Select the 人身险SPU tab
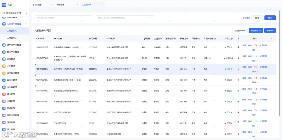Viewport: 282px width, 140px height. pyautogui.click(x=86, y=5)
